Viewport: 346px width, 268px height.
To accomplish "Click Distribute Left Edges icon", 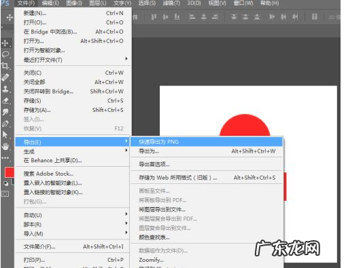I will click(272, 17).
